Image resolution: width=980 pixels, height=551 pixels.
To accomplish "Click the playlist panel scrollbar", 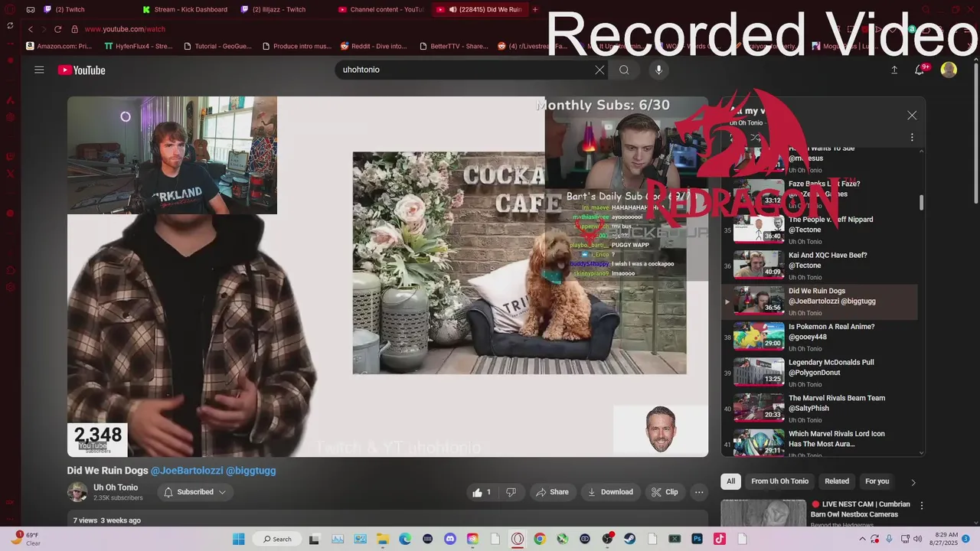I will coord(921,202).
